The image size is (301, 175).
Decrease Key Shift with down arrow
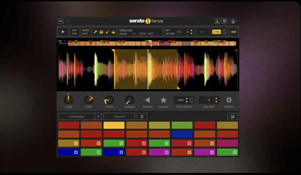(216, 102)
